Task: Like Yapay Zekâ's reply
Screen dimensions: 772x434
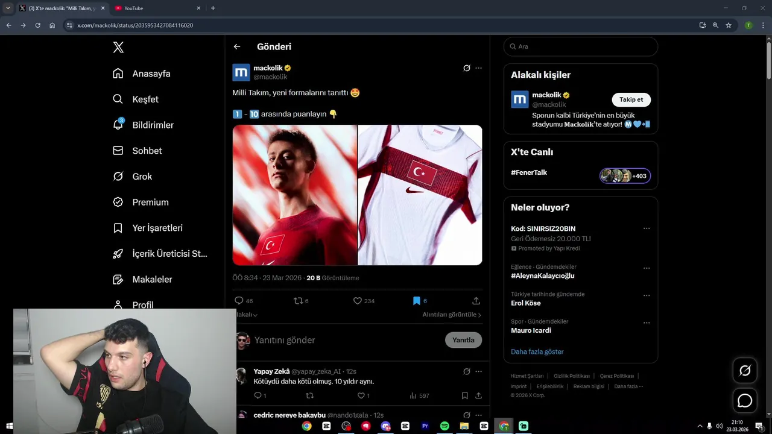Action: click(362, 395)
